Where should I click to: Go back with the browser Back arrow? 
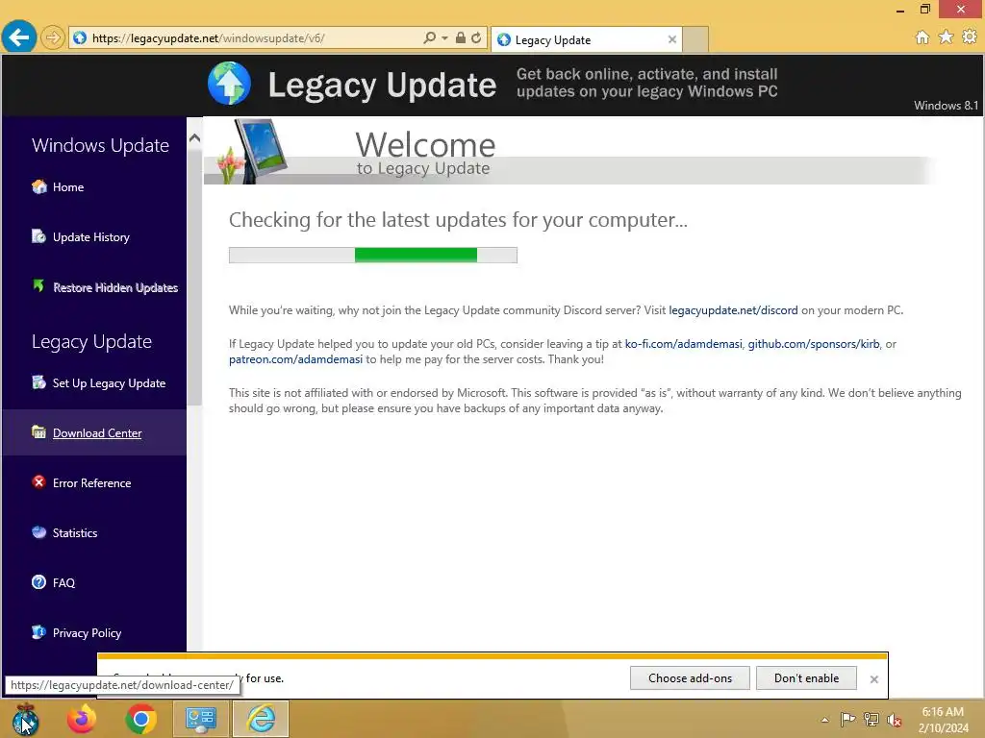coord(19,37)
